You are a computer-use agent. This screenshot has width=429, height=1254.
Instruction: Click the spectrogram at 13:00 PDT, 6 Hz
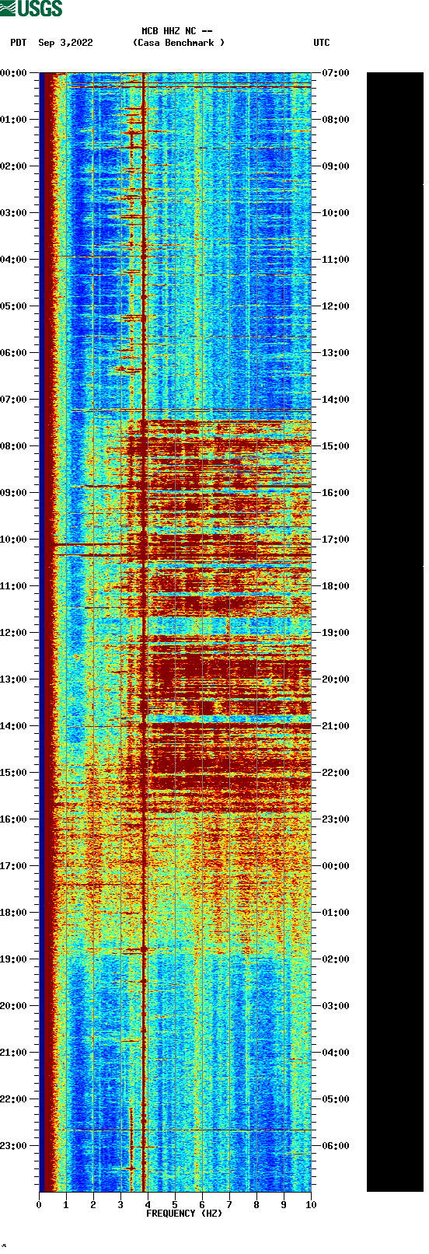coord(202,679)
